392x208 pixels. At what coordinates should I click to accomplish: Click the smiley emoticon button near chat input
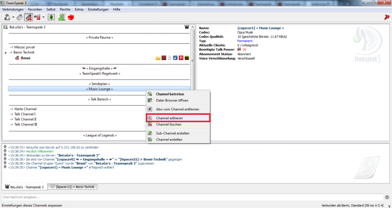(387, 197)
